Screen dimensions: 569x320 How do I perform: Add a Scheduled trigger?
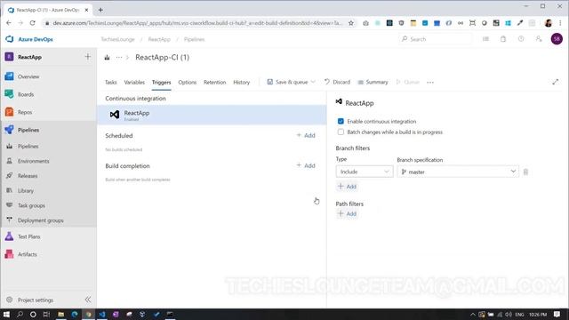(306, 135)
